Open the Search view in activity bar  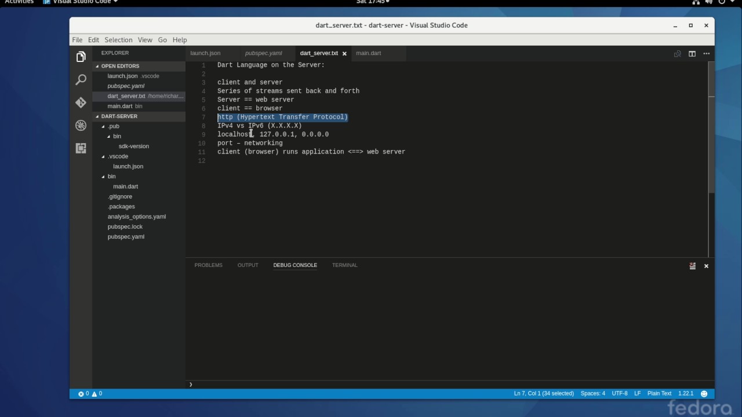point(81,80)
